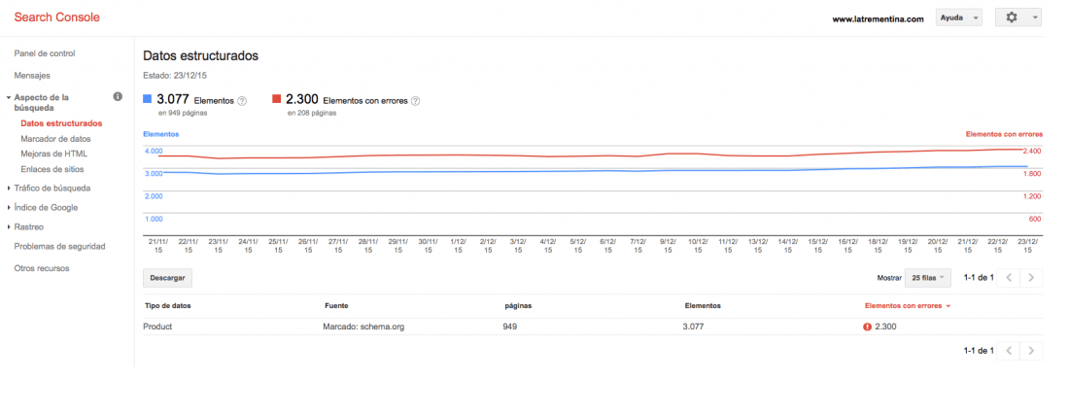1069x413 pixels.
Task: Open the 25 filas rows dropdown
Action: click(927, 277)
